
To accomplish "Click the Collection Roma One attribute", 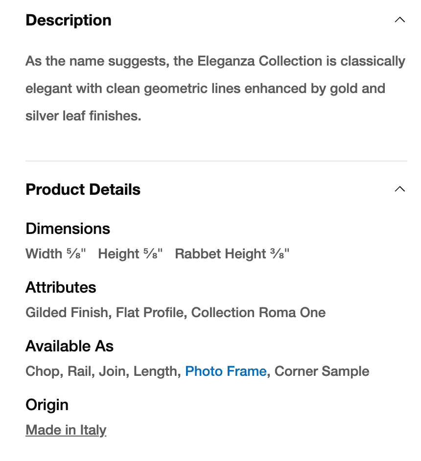I will click(x=258, y=313).
